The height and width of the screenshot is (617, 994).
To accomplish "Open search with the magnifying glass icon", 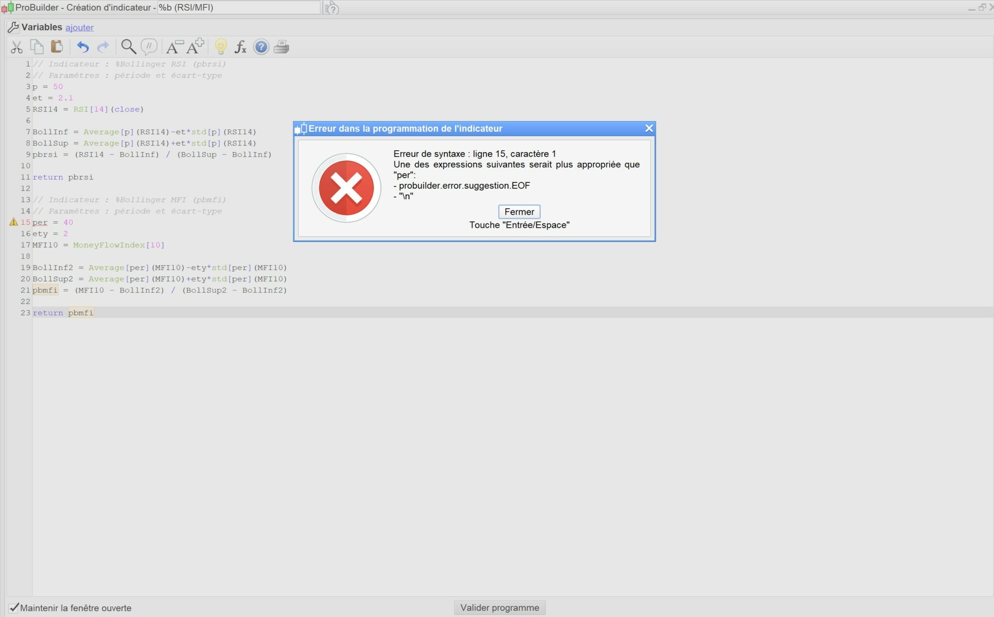I will [128, 47].
